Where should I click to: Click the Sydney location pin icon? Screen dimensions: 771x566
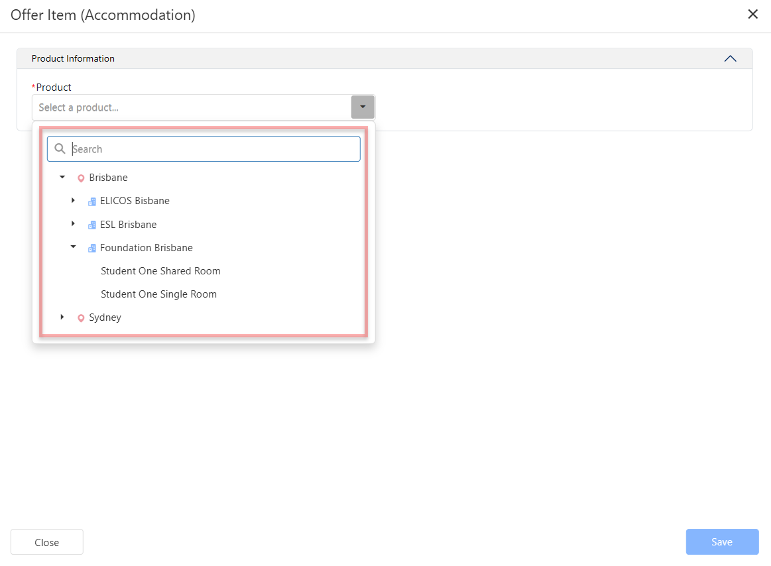(x=81, y=318)
